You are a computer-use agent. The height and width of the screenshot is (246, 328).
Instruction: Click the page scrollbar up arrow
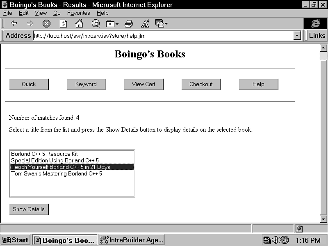(x=323, y=48)
